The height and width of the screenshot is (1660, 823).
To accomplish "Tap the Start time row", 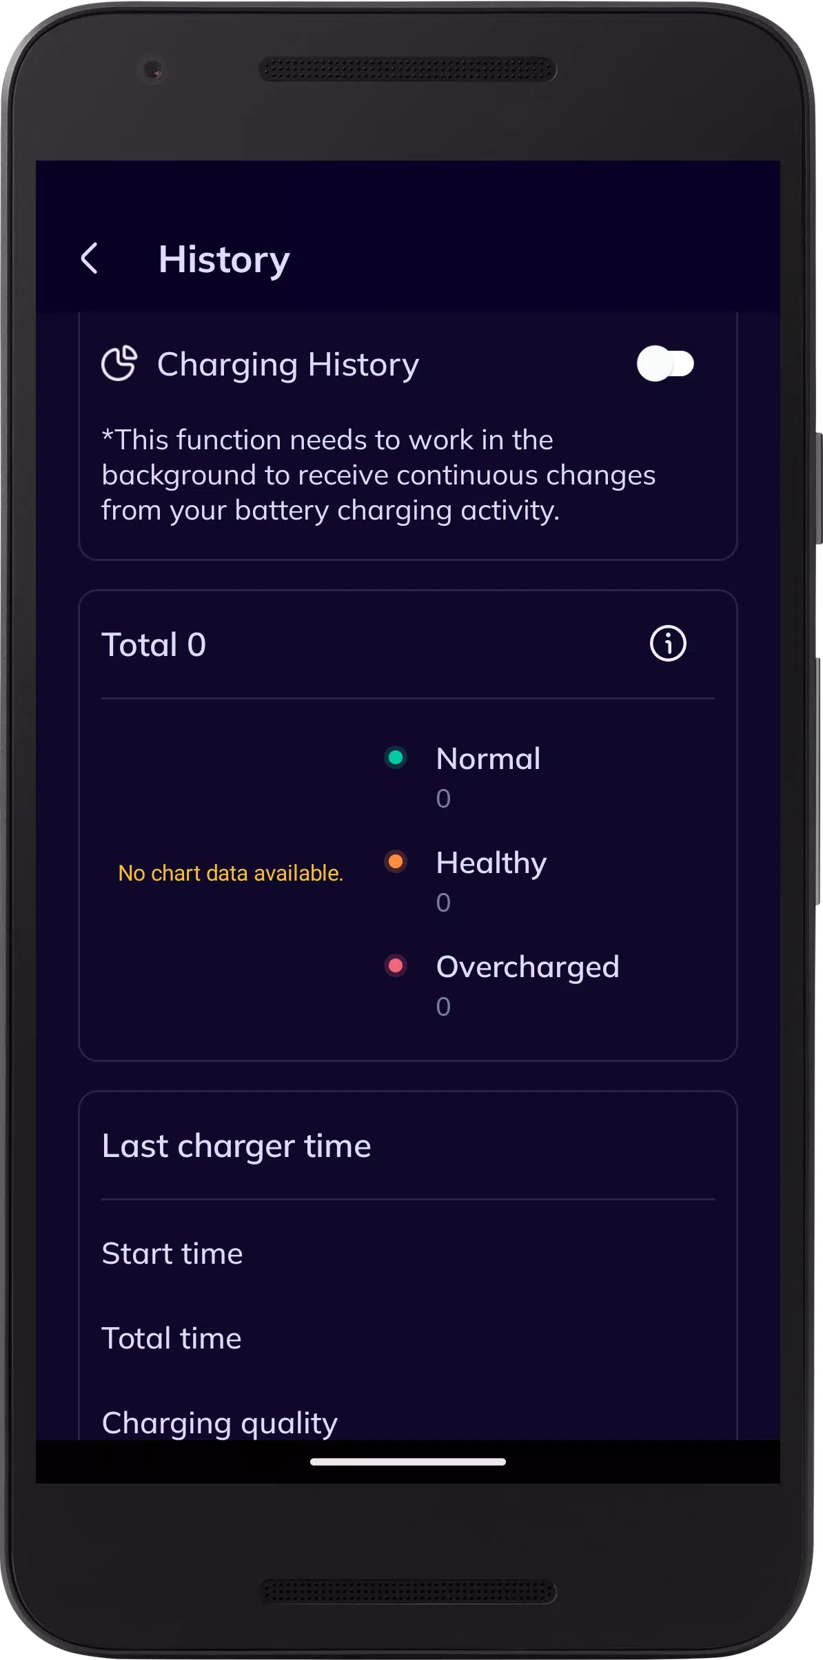I will (408, 1253).
